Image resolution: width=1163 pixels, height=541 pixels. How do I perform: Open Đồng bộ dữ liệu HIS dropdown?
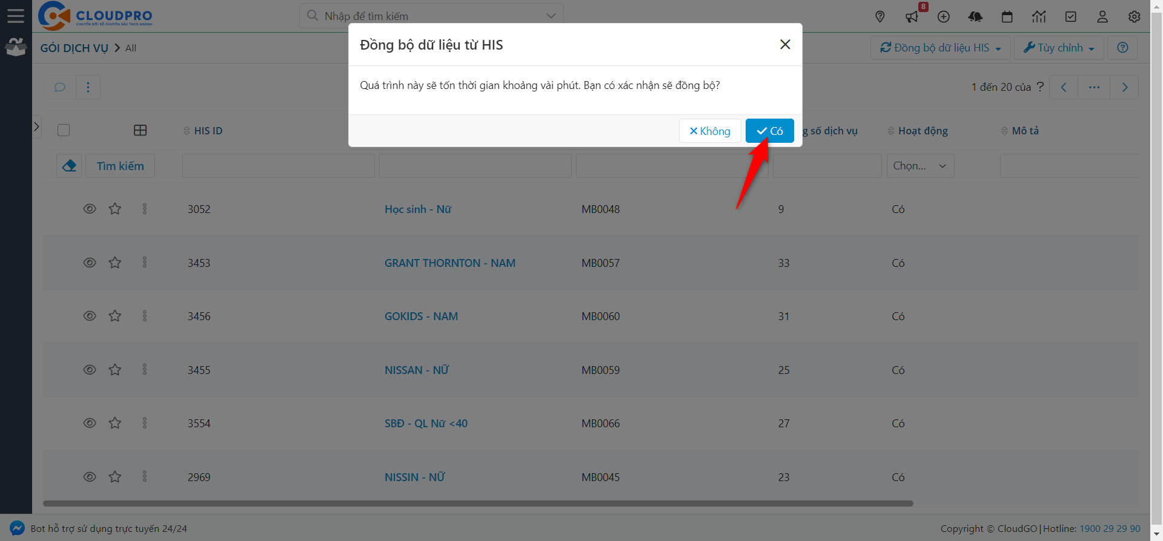coord(941,48)
